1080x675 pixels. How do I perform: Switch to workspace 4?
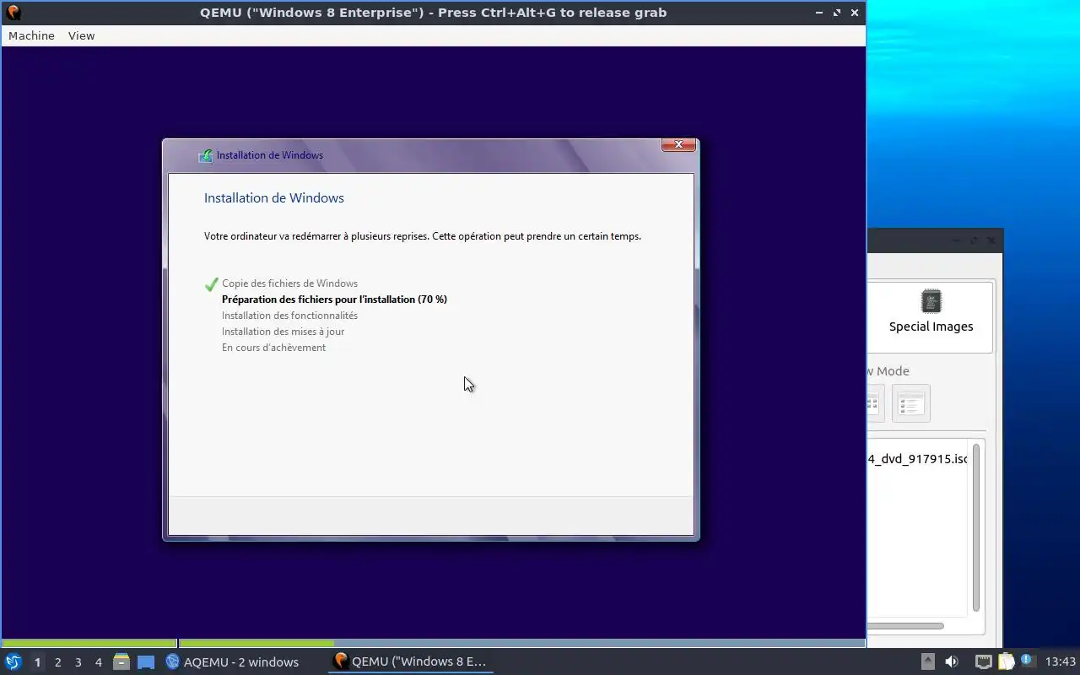tap(98, 662)
